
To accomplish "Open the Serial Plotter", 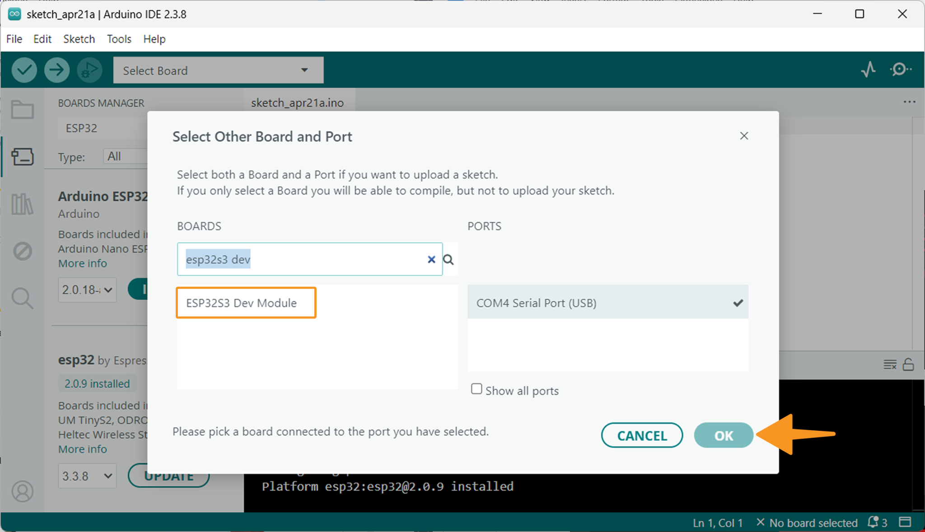I will (868, 70).
